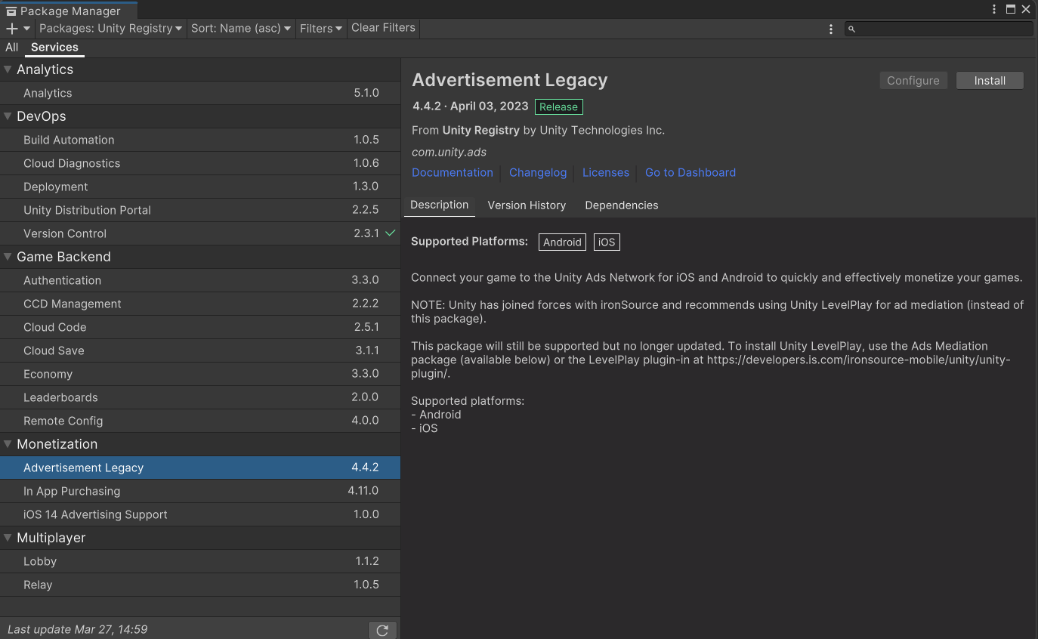This screenshot has width=1038, height=639.
Task: Open the add package dropdown arrow
Action: [27, 29]
